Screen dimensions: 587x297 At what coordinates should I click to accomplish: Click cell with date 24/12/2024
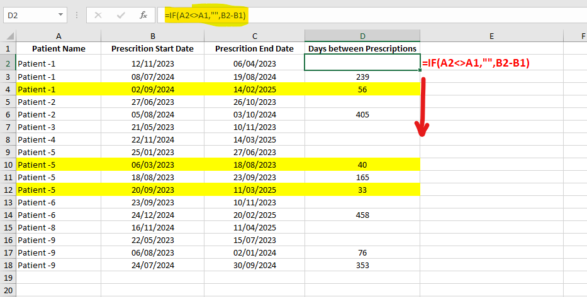click(153, 215)
